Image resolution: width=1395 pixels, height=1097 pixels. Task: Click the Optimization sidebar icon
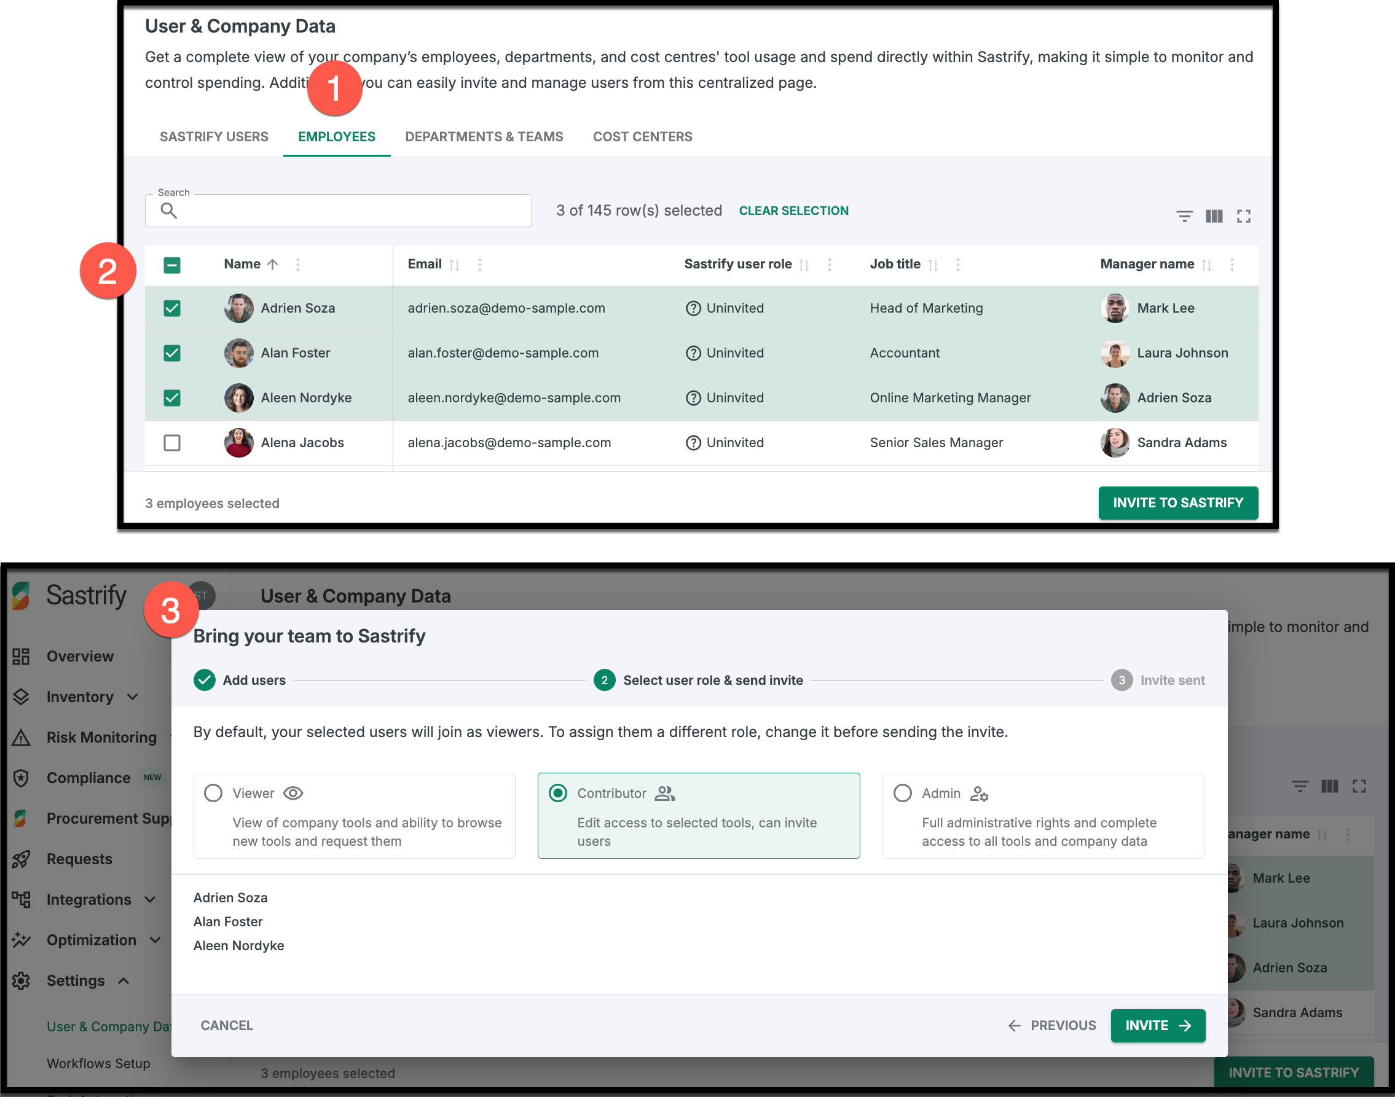click(22, 940)
